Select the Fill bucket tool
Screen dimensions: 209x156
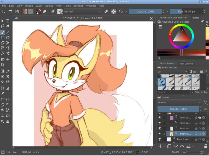[x=3, y=82]
